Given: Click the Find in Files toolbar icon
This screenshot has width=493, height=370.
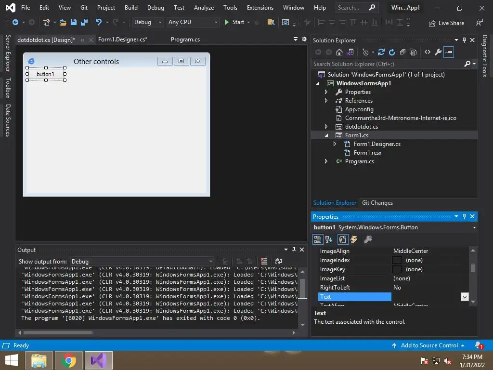Looking at the screenshot, I should (271, 22).
